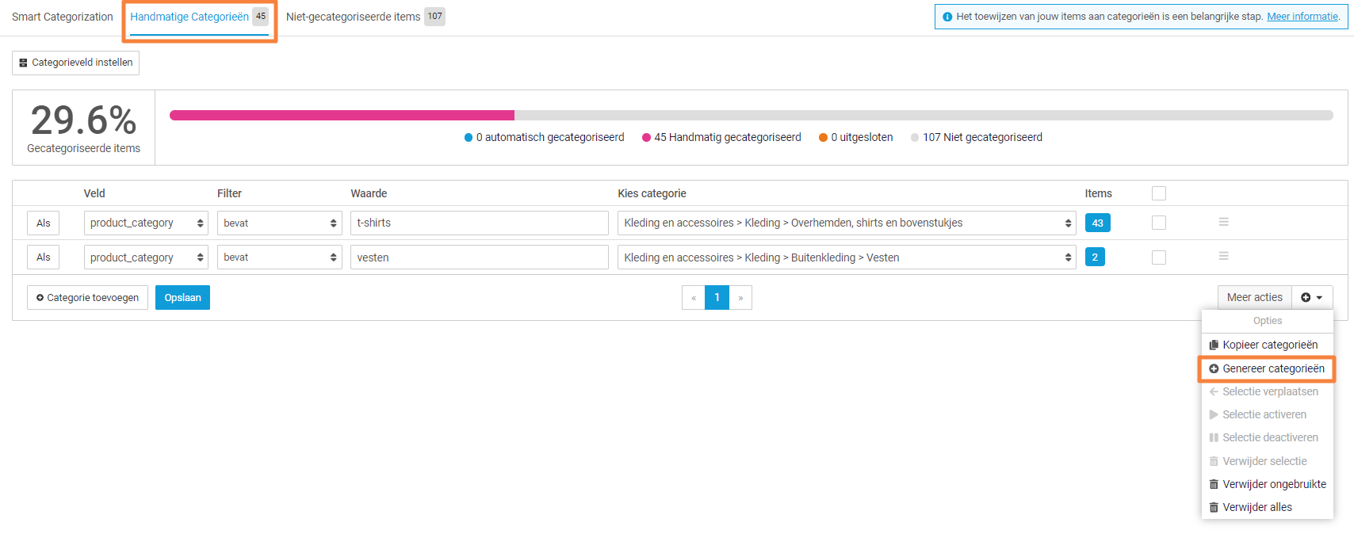Screen dimensions: 1354x534
Task: Check the box for the t-shirts rule
Action: point(1158,223)
